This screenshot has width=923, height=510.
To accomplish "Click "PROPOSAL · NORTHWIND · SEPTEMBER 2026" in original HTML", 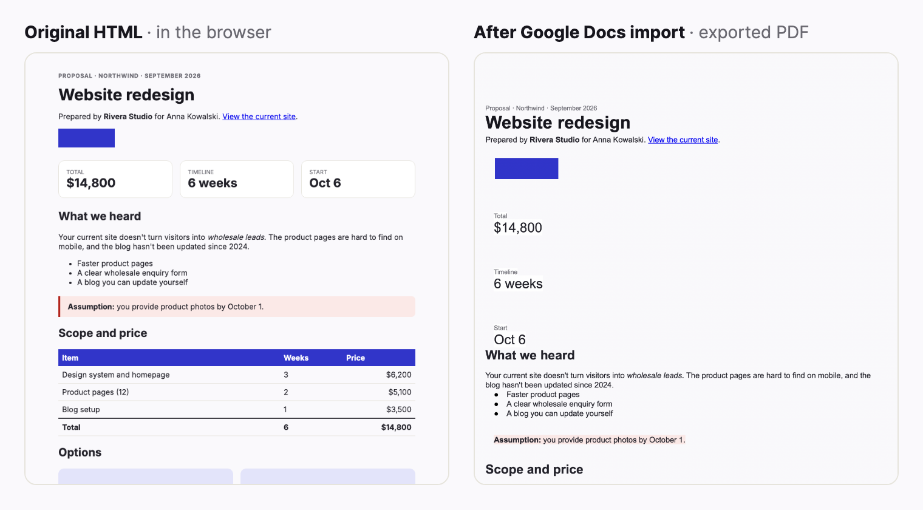I will [129, 76].
